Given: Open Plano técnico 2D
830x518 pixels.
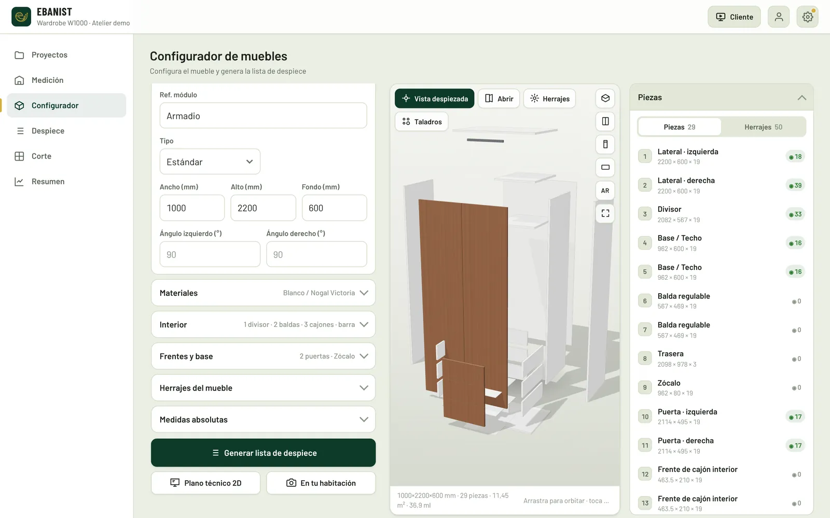Looking at the screenshot, I should [206, 483].
